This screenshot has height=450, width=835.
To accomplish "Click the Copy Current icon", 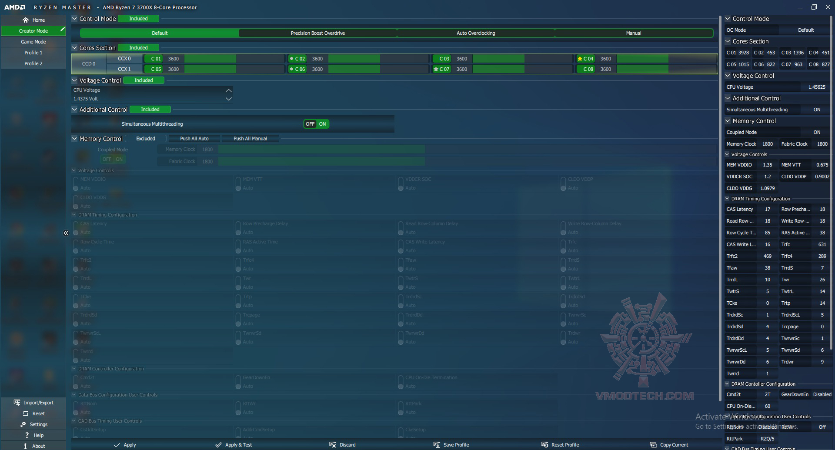I will tap(653, 445).
